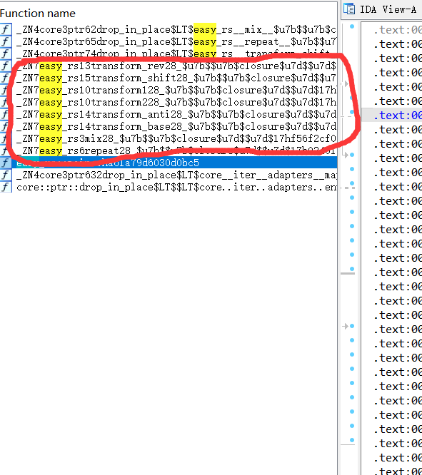
Task: Click the highlighted blue .text line in disassembly
Action: click(398, 116)
